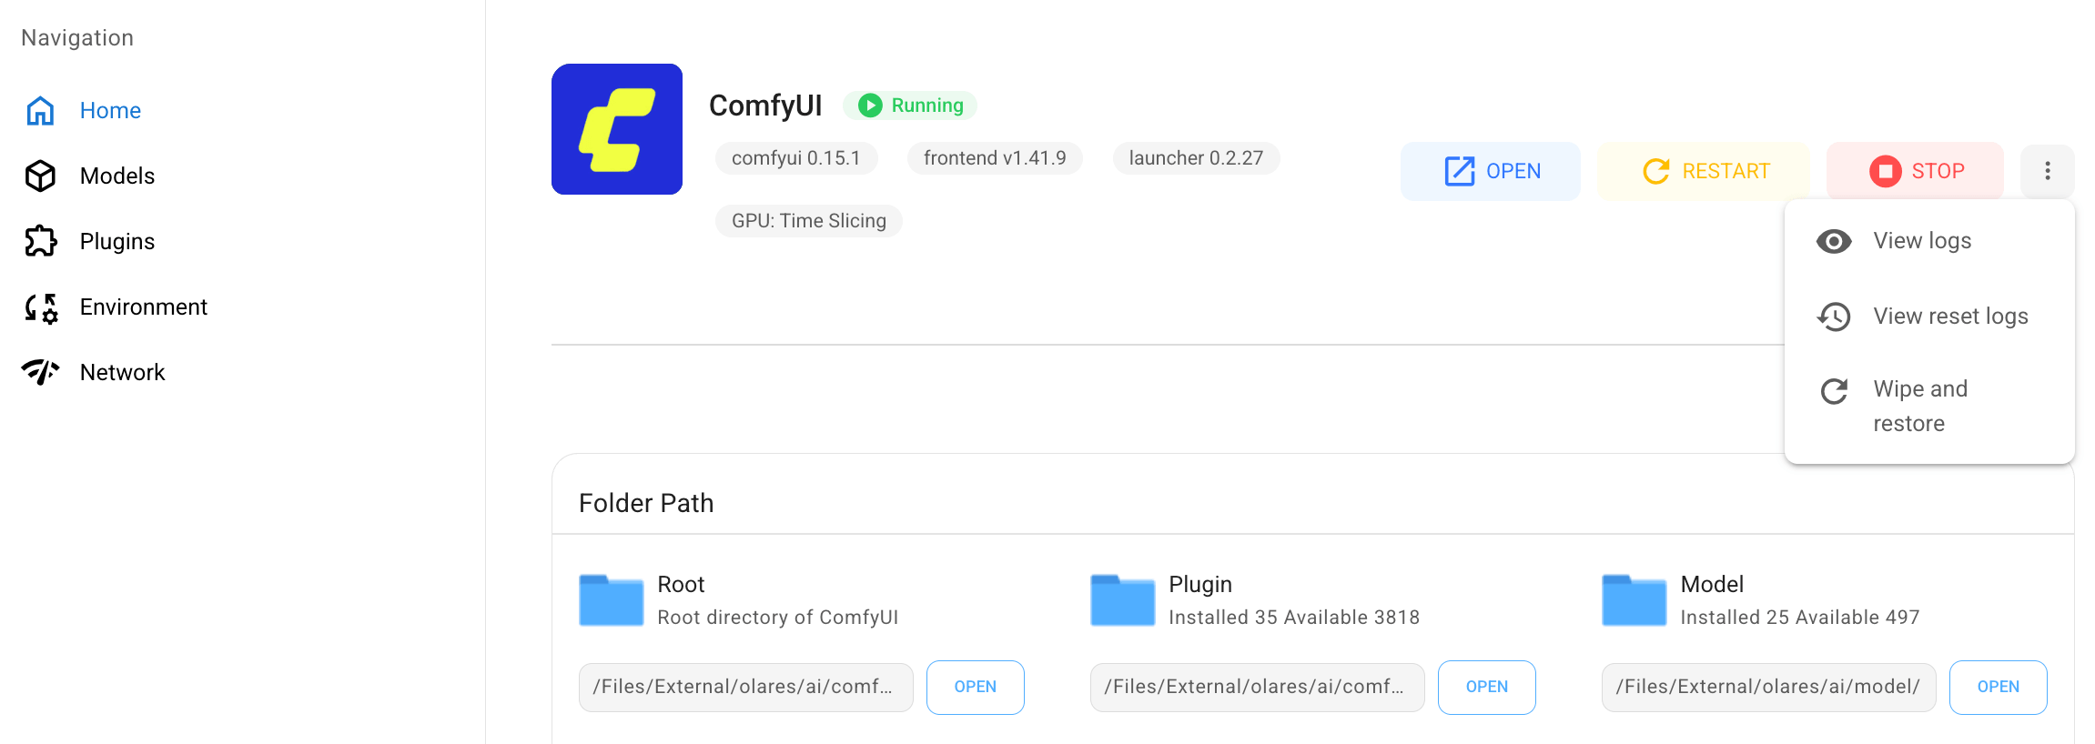
Task: Click the GPU: Time Slicing chip
Action: coord(808,221)
